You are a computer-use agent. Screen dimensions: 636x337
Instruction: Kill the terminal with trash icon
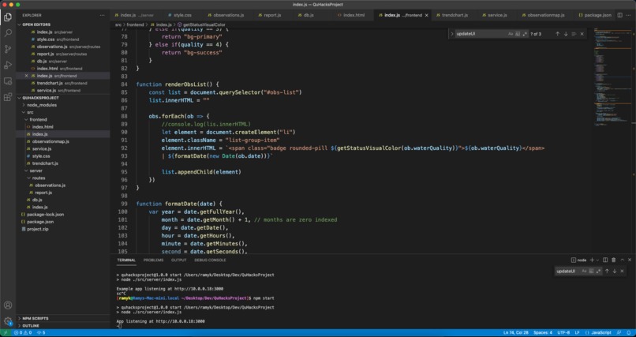pyautogui.click(x=614, y=260)
